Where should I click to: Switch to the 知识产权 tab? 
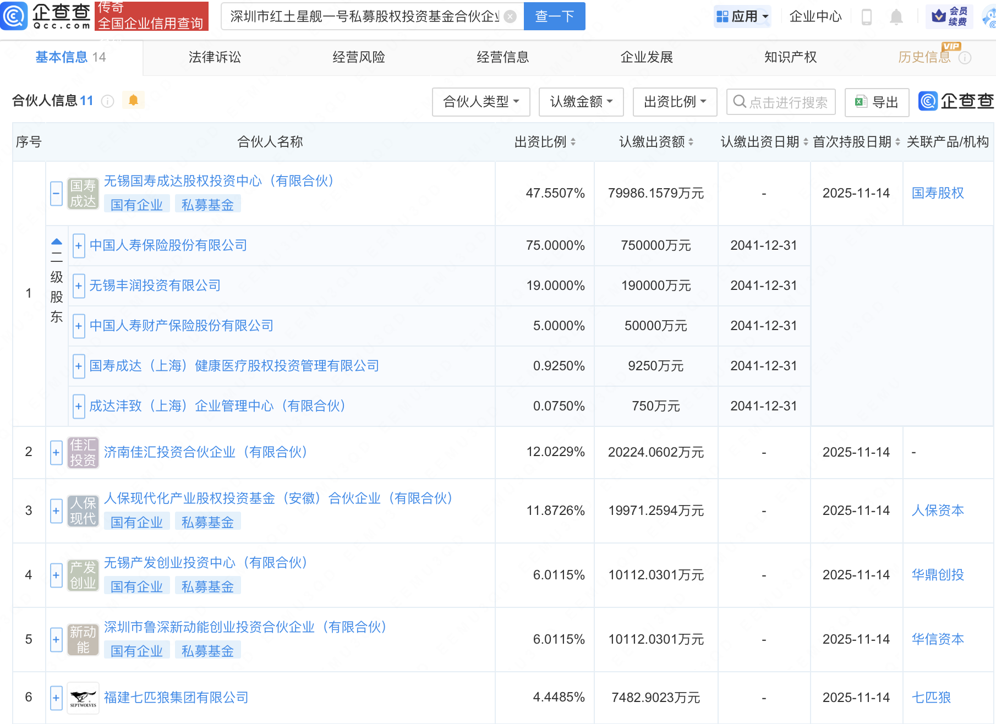pos(790,57)
